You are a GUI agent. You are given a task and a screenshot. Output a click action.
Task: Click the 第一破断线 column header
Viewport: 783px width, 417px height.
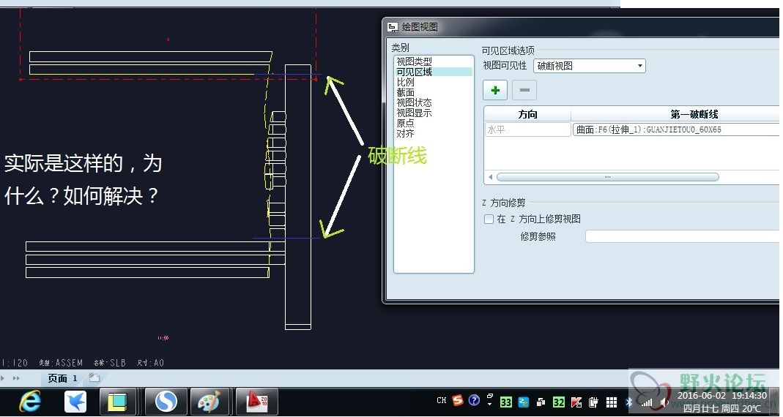pos(694,114)
